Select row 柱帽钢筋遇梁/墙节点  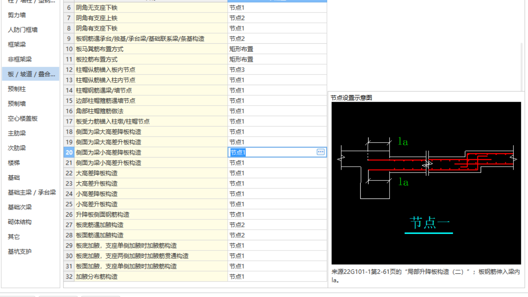[151, 91]
